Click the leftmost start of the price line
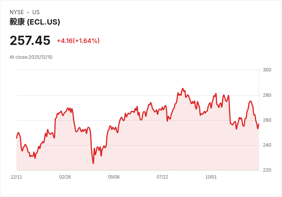 click(16, 138)
